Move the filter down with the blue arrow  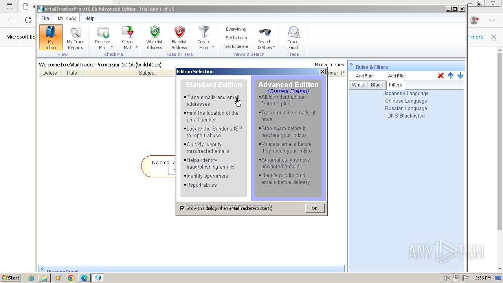click(x=460, y=75)
